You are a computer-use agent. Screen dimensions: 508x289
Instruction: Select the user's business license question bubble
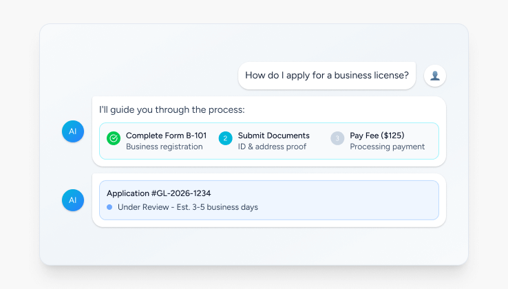[x=327, y=76]
